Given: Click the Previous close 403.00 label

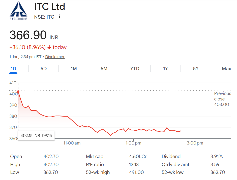Looking at the screenshot, I should pyautogui.click(x=222, y=99).
